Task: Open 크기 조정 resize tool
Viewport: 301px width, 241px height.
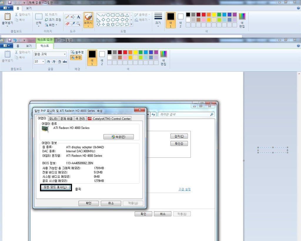Action: click(x=53, y=20)
